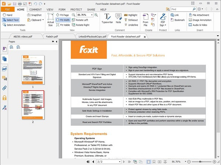Viewport: 221px width, 165px height.
Task: Open the search settings gear dropdown
Action: pyautogui.click(x=200, y=9)
